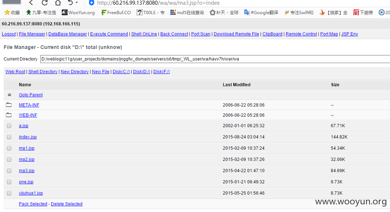Click the Current Directory path field

click(215, 59)
